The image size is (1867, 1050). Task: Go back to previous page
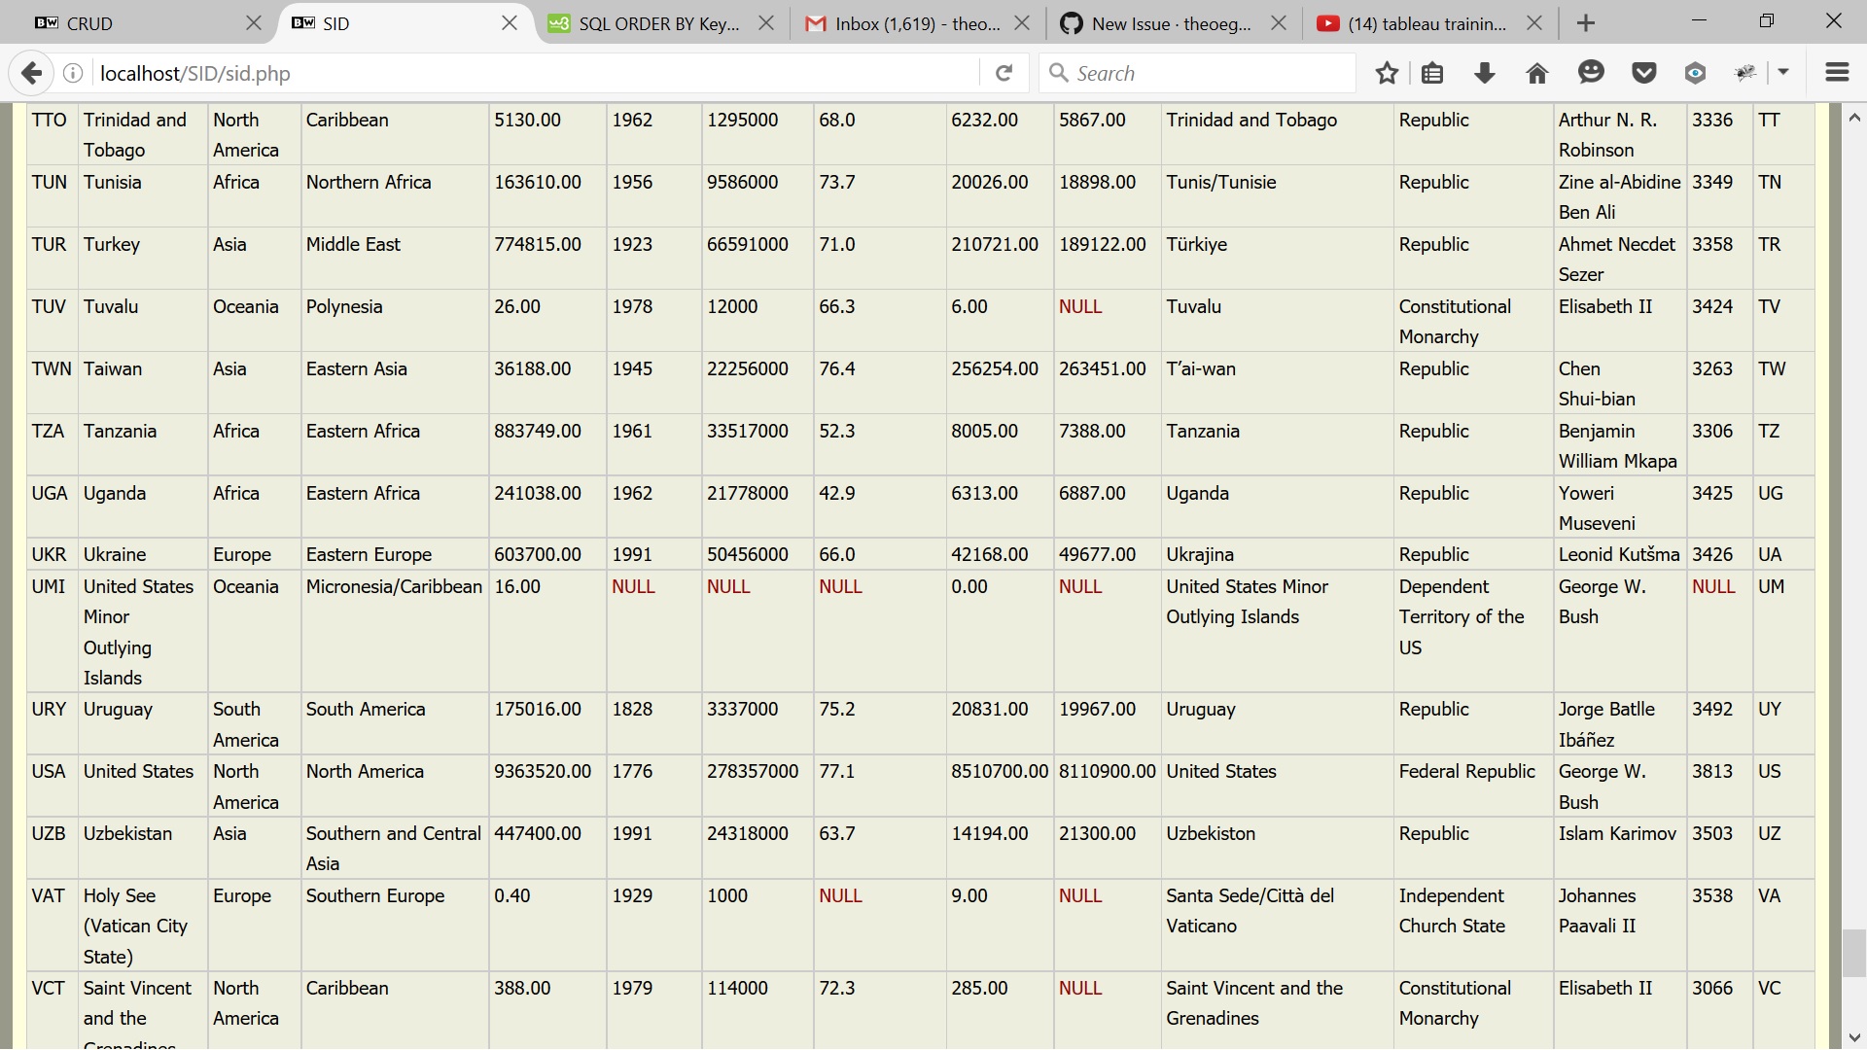click(x=32, y=73)
